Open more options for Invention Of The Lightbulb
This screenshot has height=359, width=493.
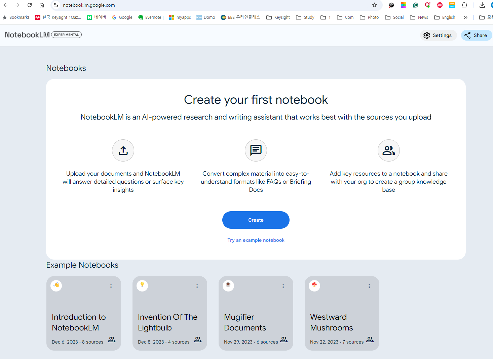[197, 286]
